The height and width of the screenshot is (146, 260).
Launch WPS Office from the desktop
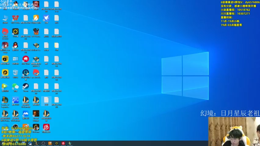tap(15, 18)
